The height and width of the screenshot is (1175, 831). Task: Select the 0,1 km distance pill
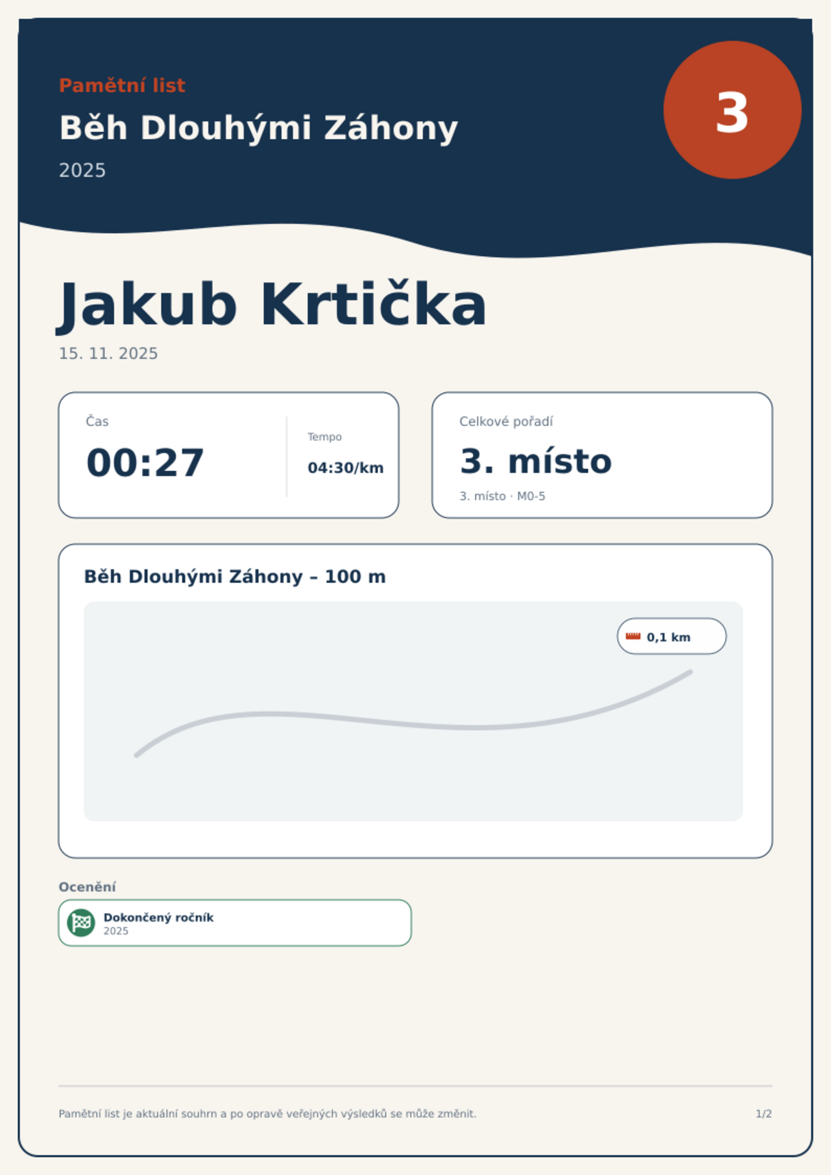point(671,636)
